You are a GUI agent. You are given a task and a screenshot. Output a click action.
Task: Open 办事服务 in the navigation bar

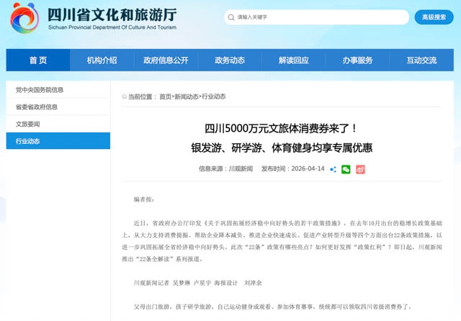[358, 60]
